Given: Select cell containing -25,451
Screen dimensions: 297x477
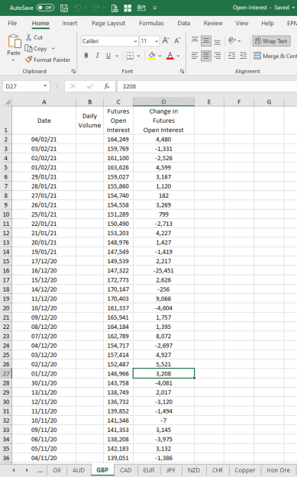Looking at the screenshot, I should 163,270.
